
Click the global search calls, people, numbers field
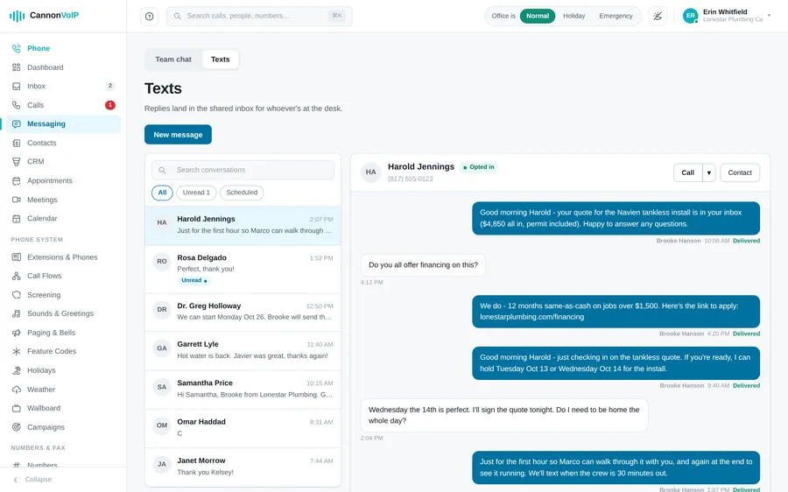point(259,16)
